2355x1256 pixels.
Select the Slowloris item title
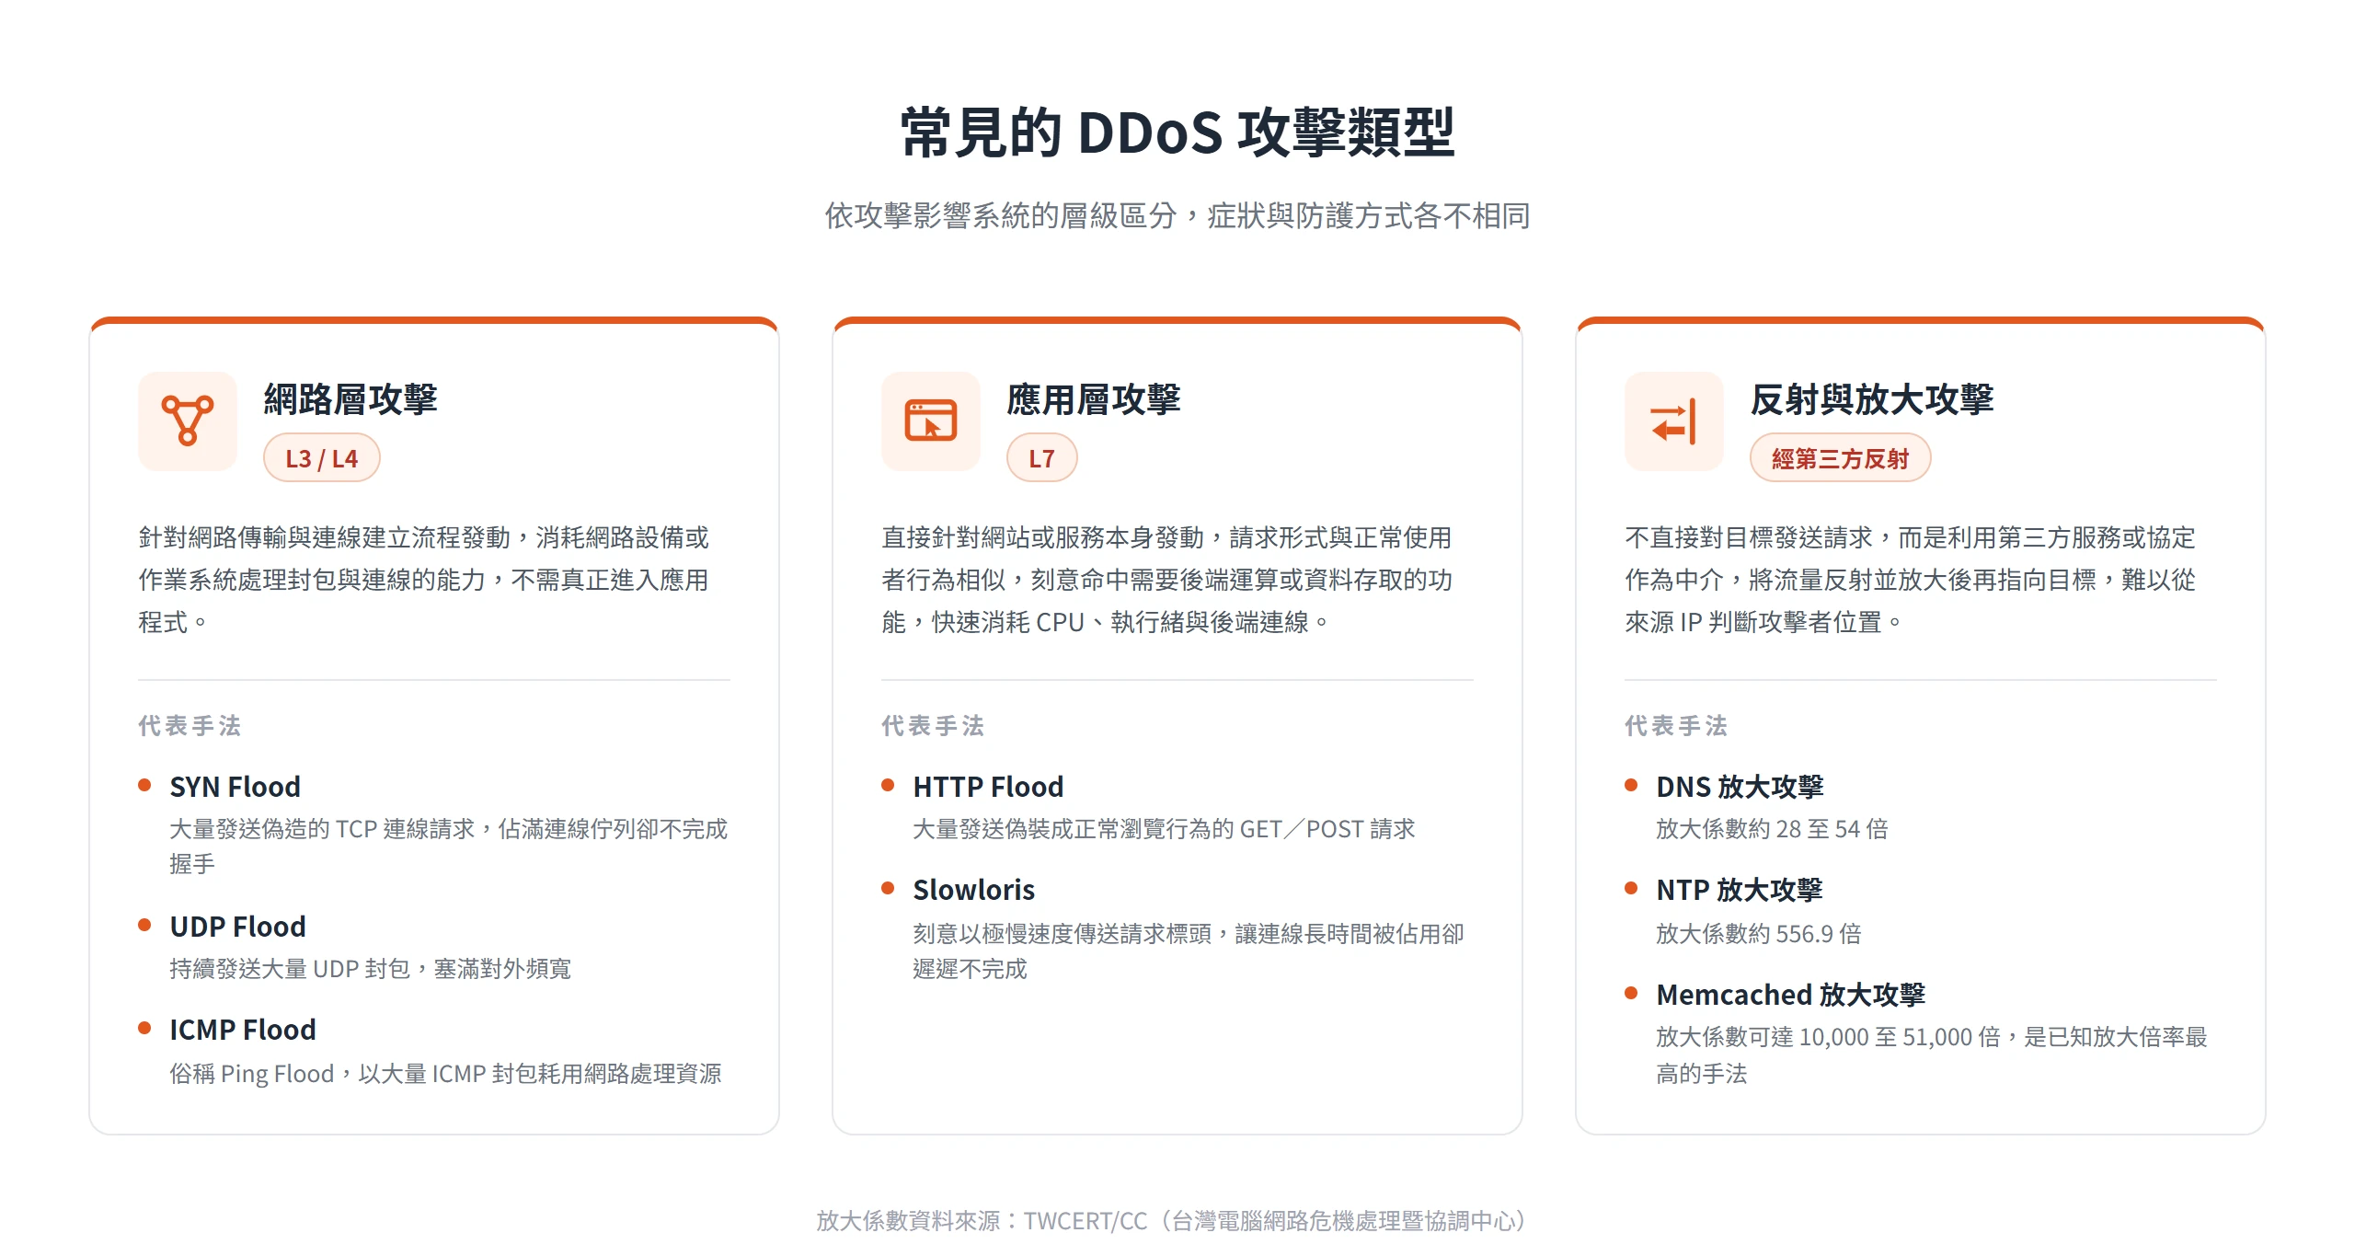[x=974, y=890]
